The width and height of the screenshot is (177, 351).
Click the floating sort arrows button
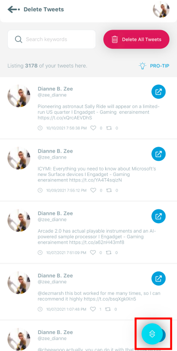[x=152, y=334]
